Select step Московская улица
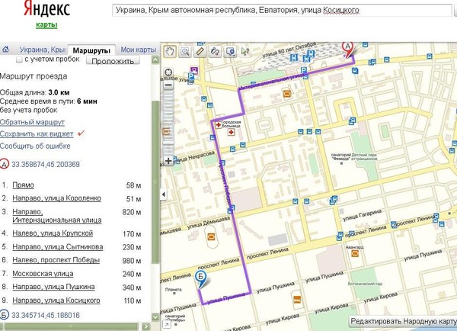 (x=43, y=274)
